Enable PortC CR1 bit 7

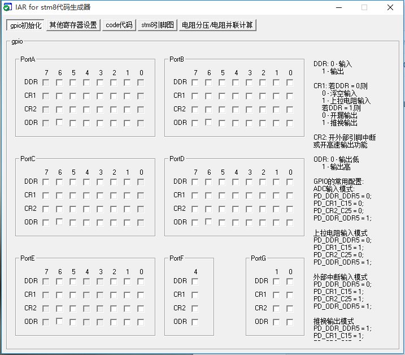[46, 196]
